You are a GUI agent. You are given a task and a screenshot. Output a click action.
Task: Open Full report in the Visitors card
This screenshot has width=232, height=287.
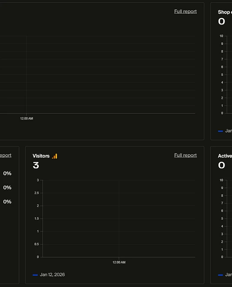185,155
